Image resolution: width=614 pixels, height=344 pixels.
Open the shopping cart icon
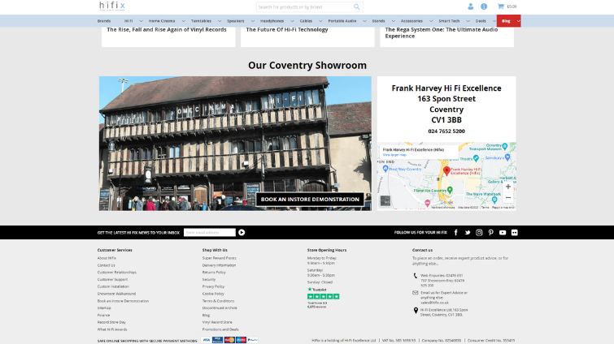(500, 6)
